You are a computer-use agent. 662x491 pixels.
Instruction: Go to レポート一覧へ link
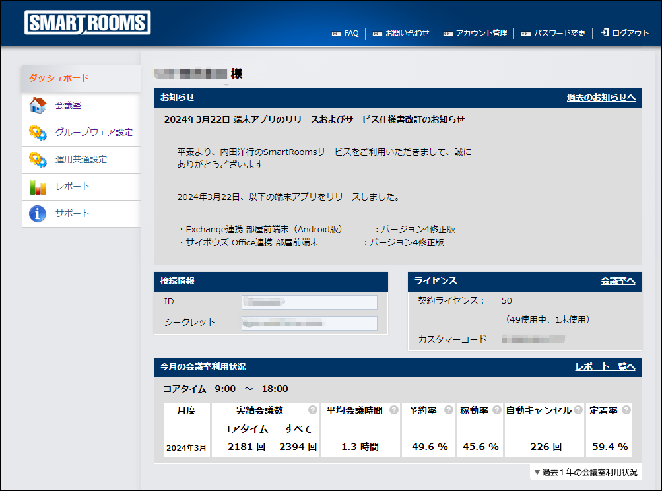[x=605, y=367]
